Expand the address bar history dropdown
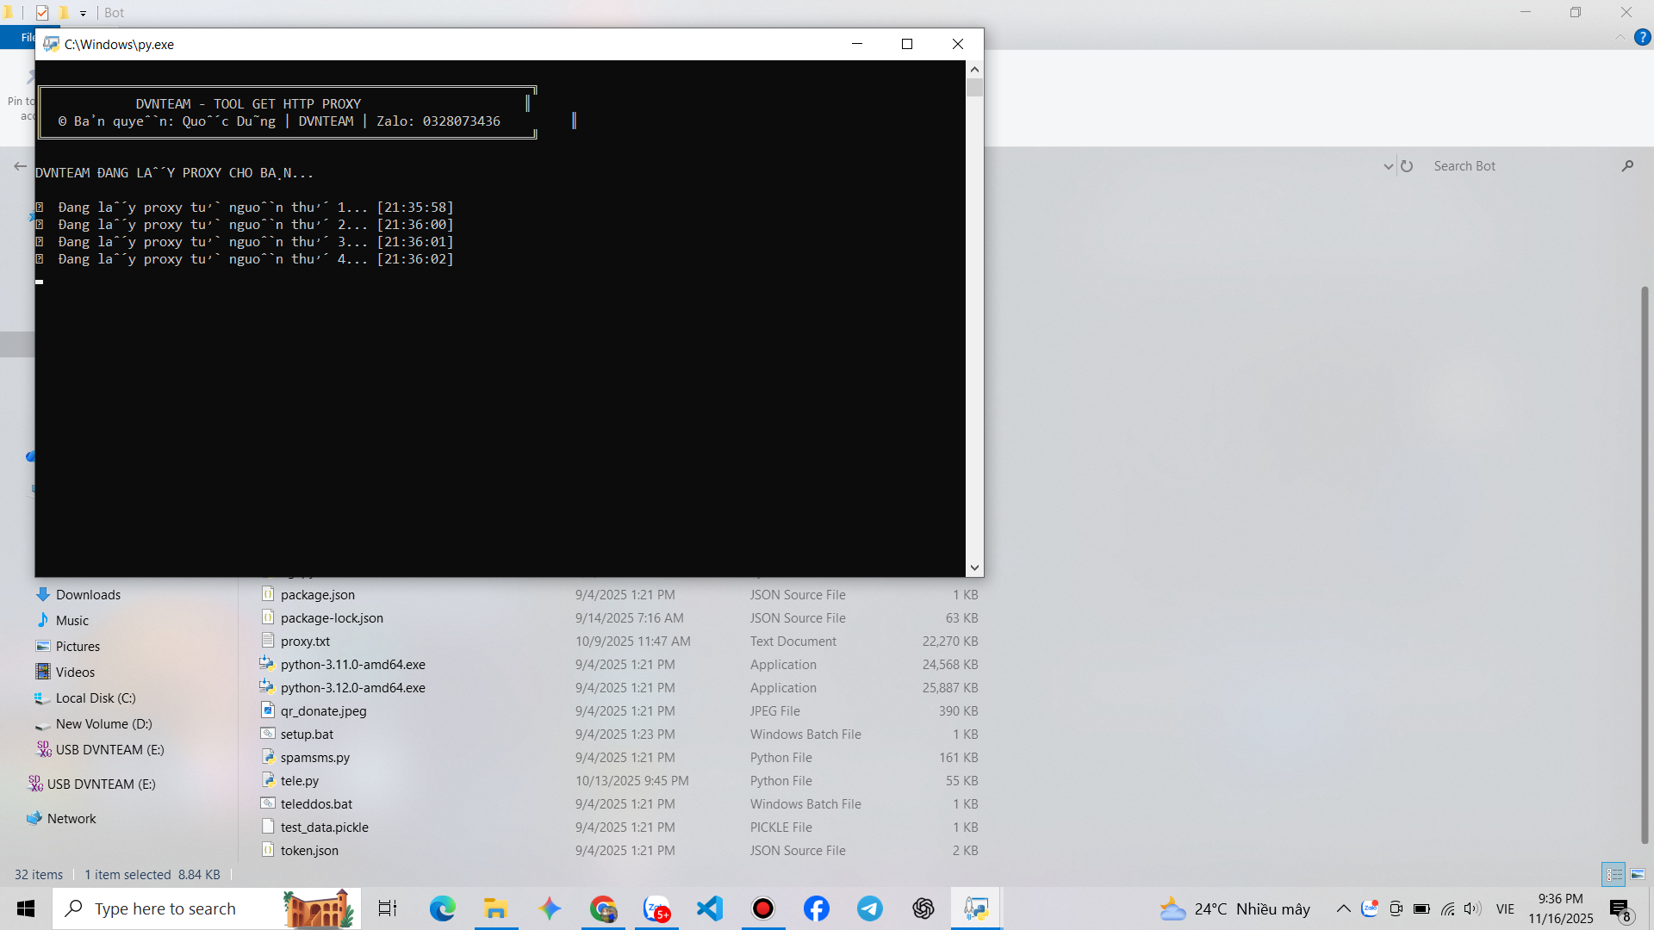This screenshot has width=1654, height=930. click(x=1388, y=166)
